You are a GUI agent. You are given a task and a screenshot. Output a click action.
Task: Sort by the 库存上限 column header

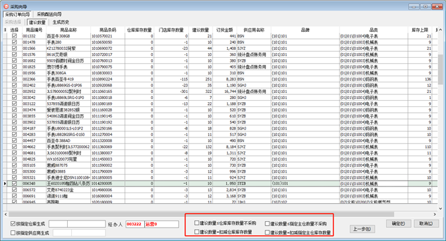(420, 30)
